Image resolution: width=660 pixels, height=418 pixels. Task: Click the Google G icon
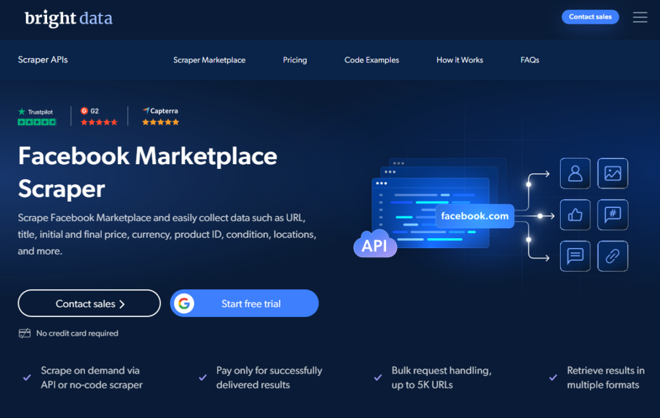pyautogui.click(x=184, y=303)
